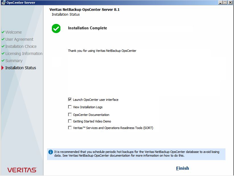The width and height of the screenshot is (234, 176).
Task: Open the Welcome step from the sidebar
Action: pos(13,32)
